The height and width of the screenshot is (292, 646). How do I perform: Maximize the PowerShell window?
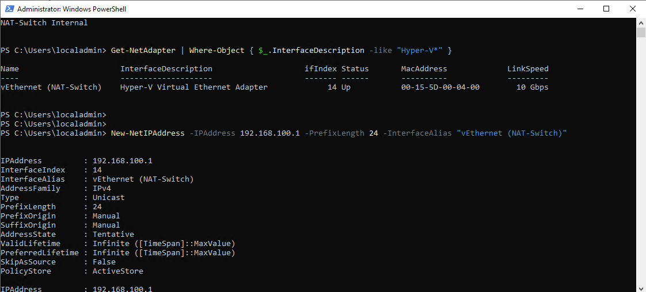tap(606, 9)
